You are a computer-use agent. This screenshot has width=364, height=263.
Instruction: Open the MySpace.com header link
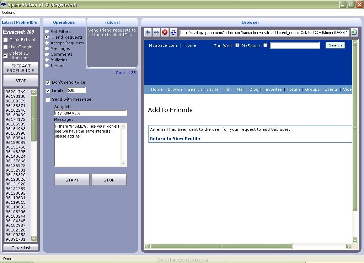pyautogui.click(x=163, y=45)
